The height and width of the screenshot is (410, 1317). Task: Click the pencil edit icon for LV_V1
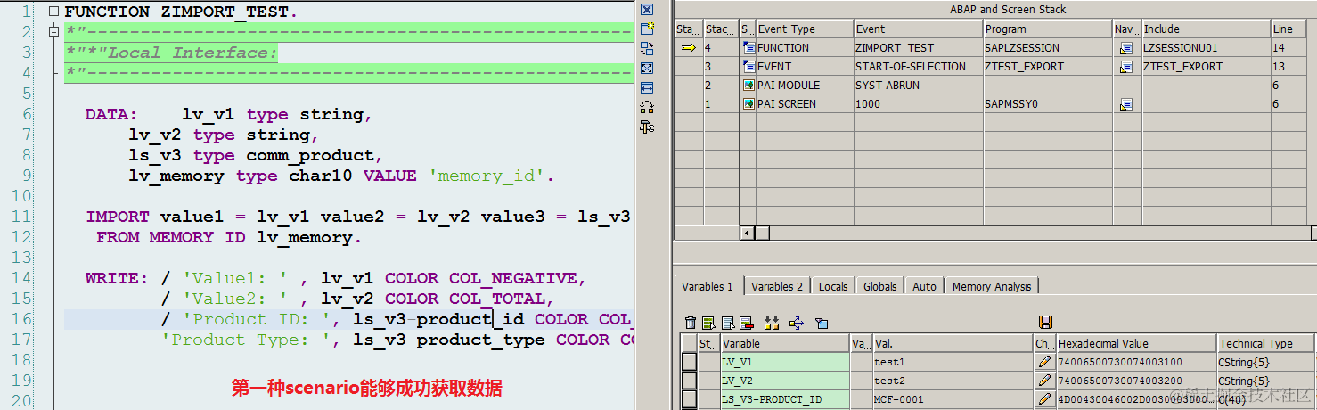[1044, 362]
